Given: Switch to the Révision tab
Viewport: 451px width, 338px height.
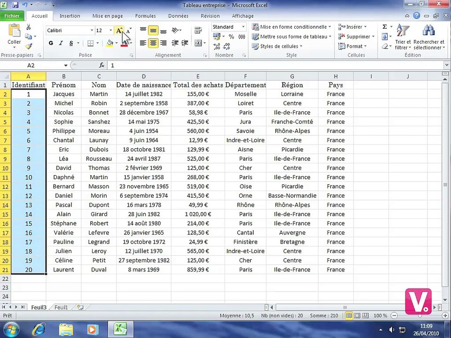Looking at the screenshot, I should [x=210, y=16].
